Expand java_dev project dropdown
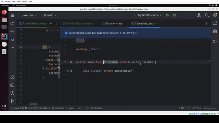Screen dimensions: 219x123 [29, 15]
